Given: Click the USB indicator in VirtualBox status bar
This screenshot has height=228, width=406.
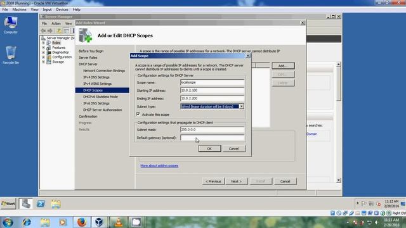Looking at the screenshot, I should pos(351,213).
